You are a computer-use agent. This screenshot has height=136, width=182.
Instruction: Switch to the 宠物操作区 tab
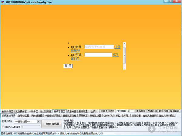[21, 112]
